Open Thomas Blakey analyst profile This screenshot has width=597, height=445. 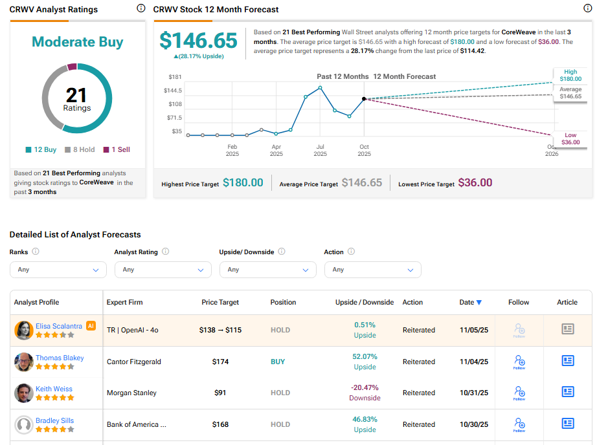(x=60, y=358)
